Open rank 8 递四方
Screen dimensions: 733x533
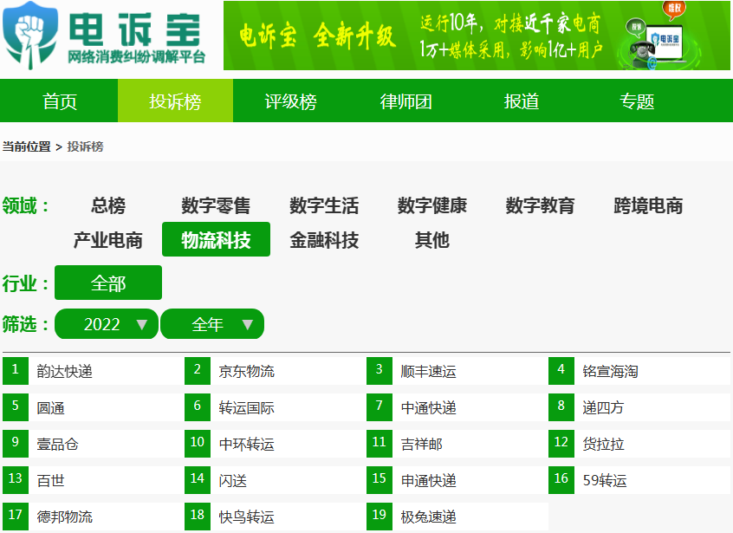pyautogui.click(x=639, y=407)
